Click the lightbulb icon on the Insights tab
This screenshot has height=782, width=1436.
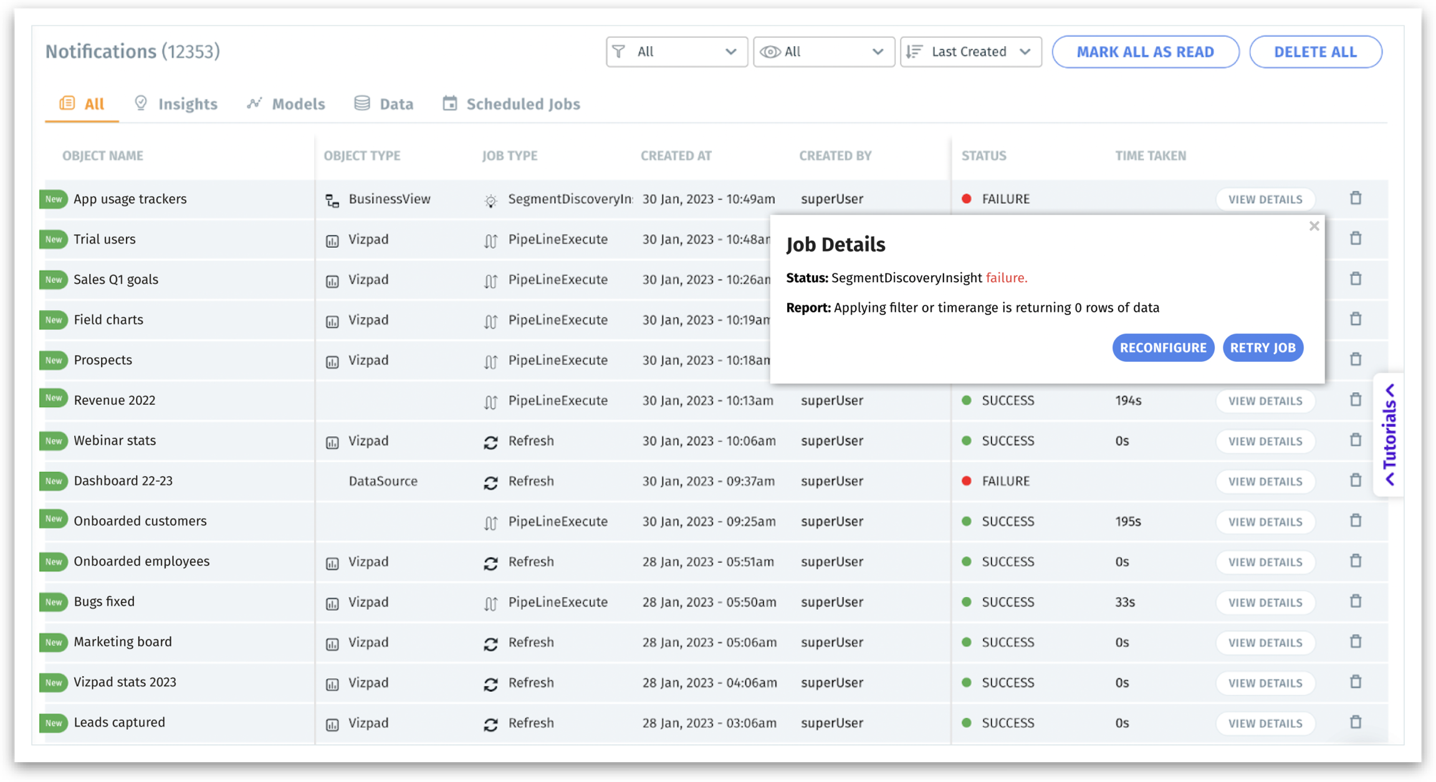pyautogui.click(x=141, y=103)
